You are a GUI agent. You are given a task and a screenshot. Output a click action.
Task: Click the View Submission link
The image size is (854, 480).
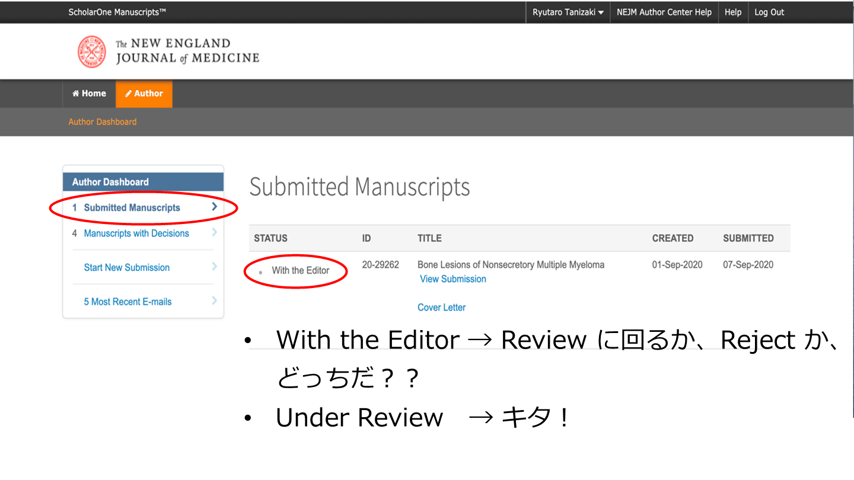[x=453, y=279]
